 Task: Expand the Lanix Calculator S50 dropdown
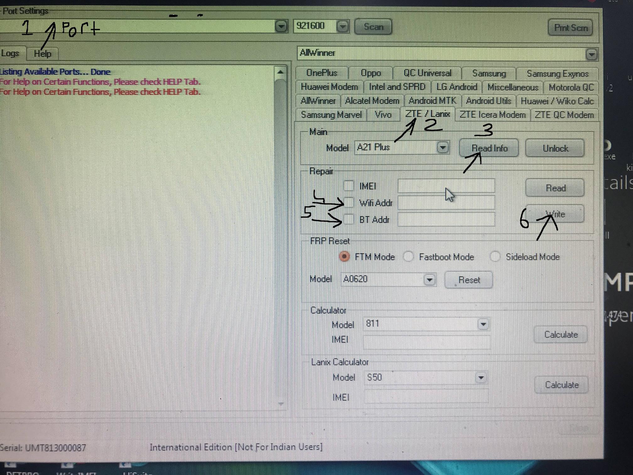coord(481,377)
